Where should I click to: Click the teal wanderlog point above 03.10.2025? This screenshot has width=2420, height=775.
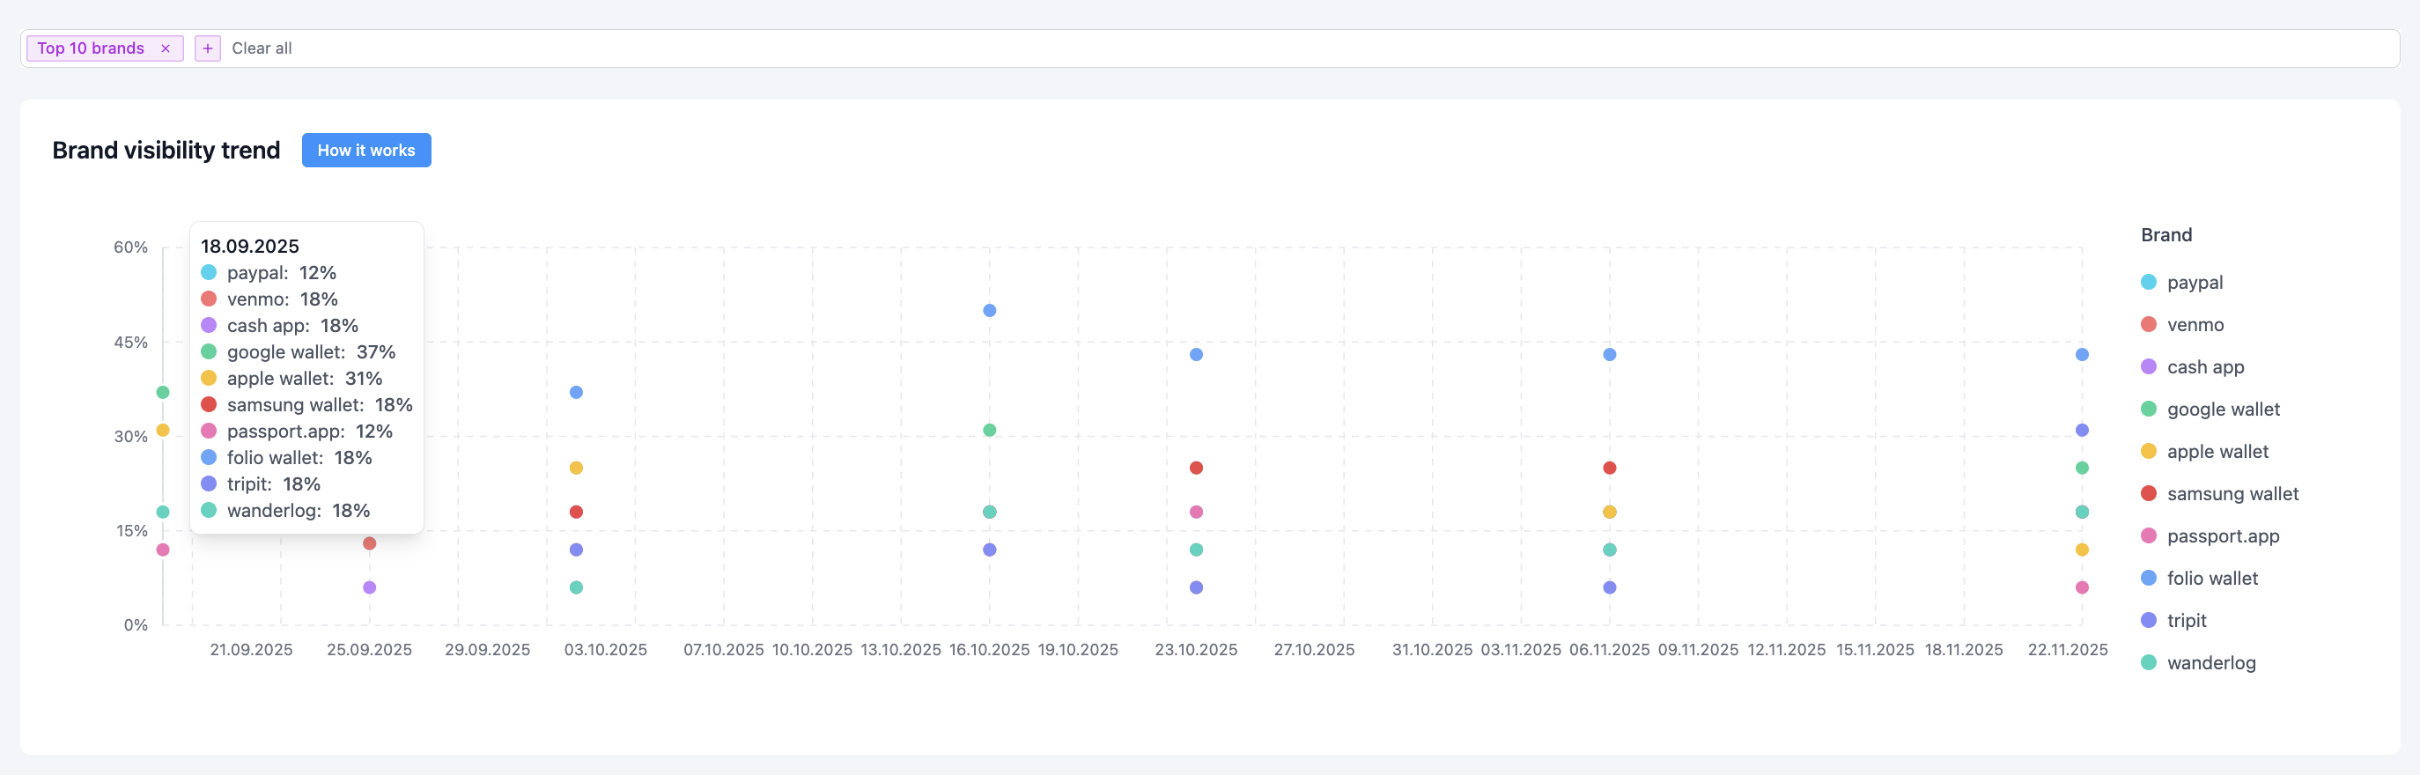coord(576,587)
